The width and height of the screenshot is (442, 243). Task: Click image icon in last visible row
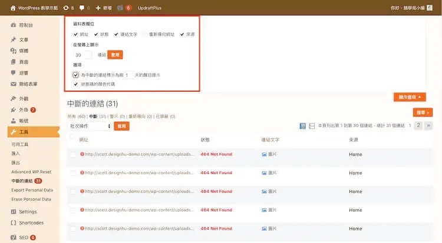point(264,229)
